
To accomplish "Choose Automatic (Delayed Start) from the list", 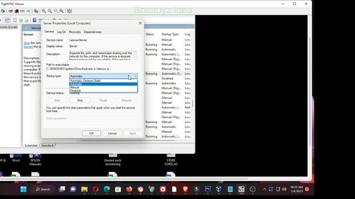I will pyautogui.click(x=103, y=81).
